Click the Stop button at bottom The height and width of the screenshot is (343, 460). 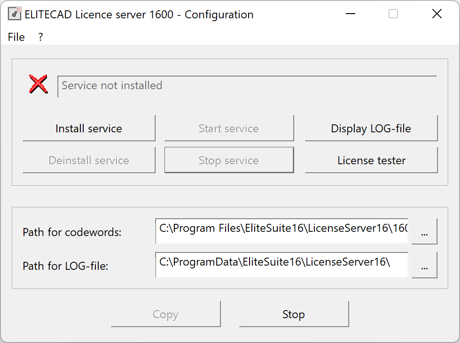click(294, 314)
